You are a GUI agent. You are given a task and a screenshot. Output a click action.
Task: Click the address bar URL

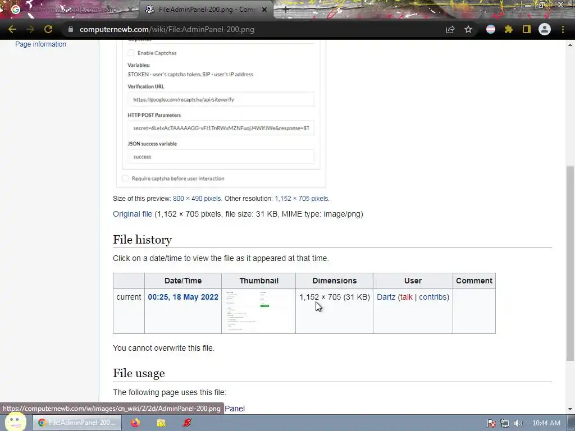tap(167, 29)
